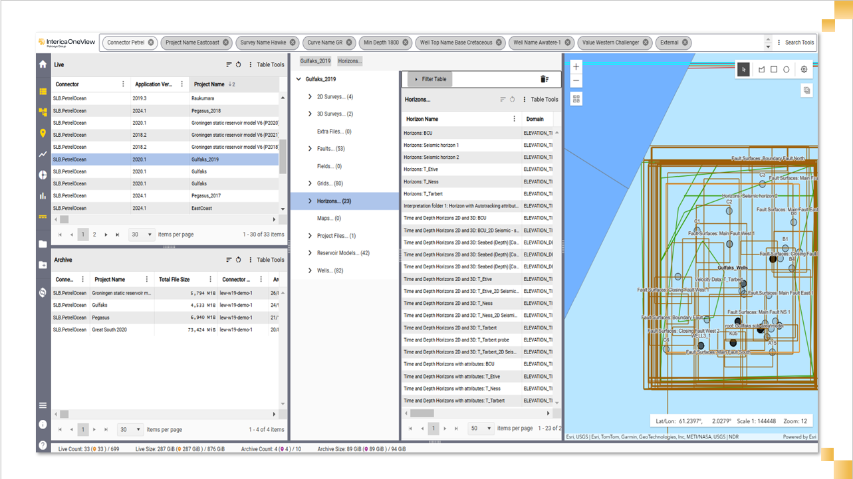Open the map pin location view in sidebar
The image size is (853, 479).
coord(43,133)
